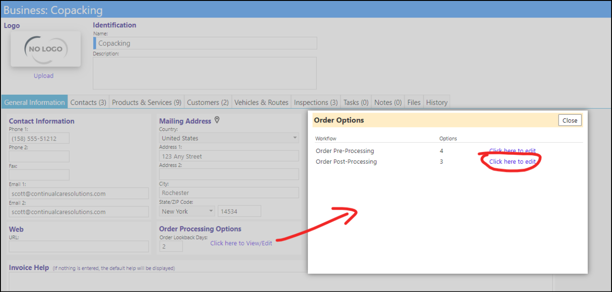Click the Phone 1 field

pyautogui.click(x=39, y=138)
